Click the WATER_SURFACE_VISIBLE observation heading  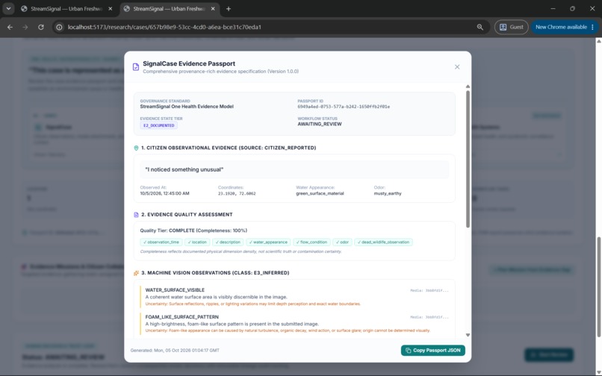tap(175, 290)
